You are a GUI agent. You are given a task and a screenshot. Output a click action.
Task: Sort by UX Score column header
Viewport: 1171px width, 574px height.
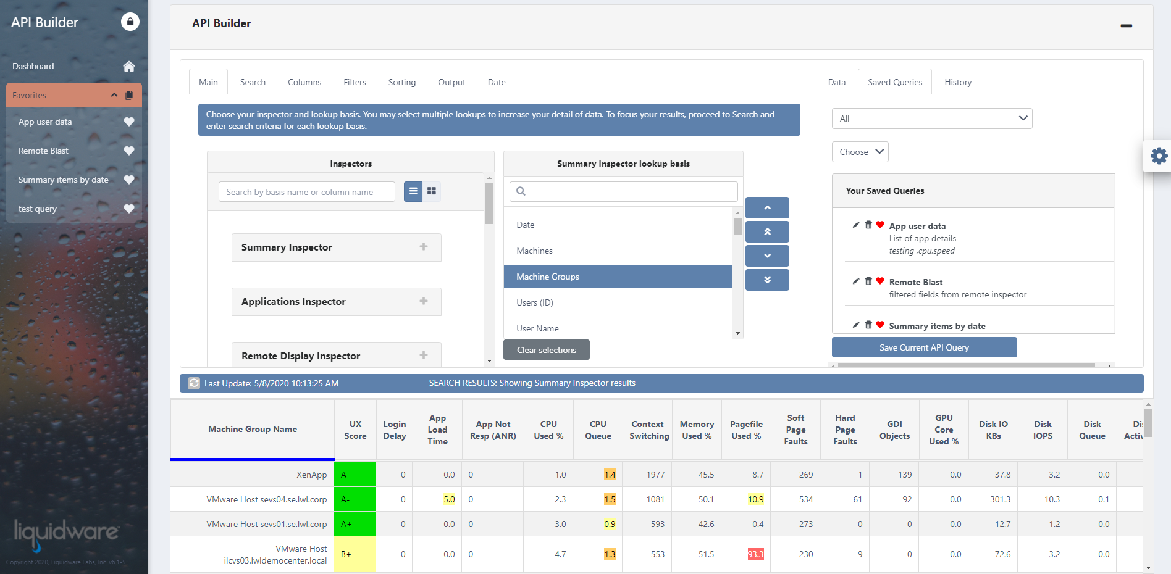[x=355, y=430]
